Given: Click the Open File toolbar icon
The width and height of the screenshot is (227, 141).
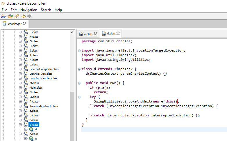Looking at the screenshot, I should pyautogui.click(x=3, y=16).
